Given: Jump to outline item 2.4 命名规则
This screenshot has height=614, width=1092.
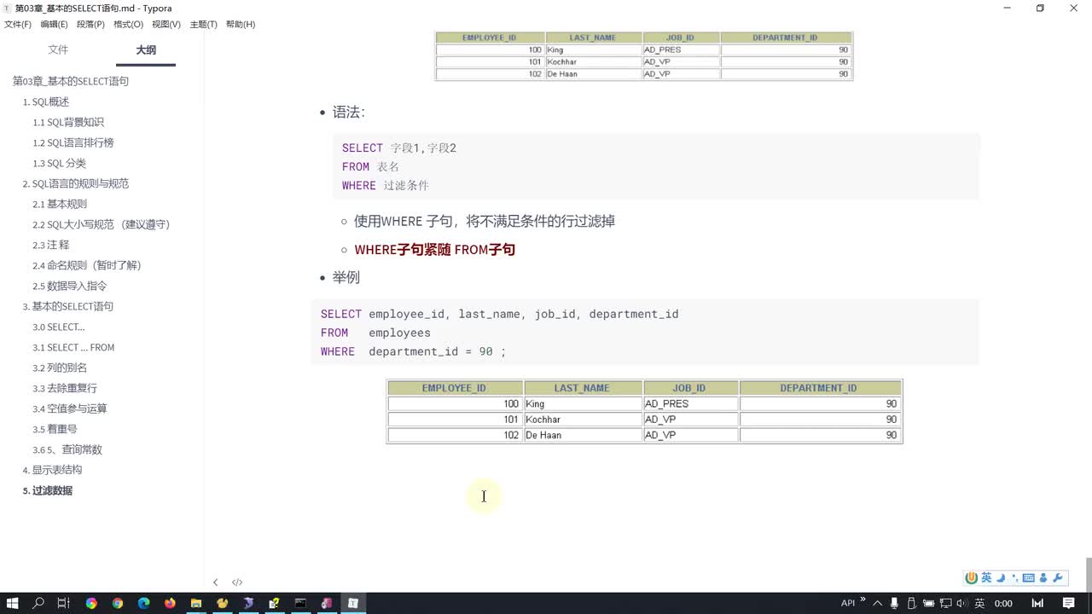Looking at the screenshot, I should coord(87,265).
